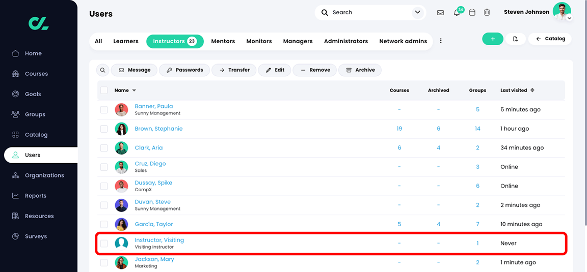Open notifications bell with 34 badge
This screenshot has width=587, height=272.
click(457, 12)
